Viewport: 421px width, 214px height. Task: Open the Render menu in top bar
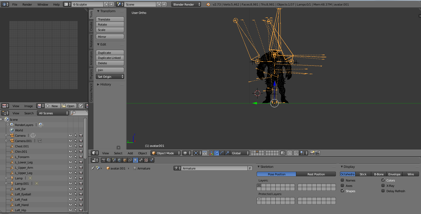tap(27, 5)
